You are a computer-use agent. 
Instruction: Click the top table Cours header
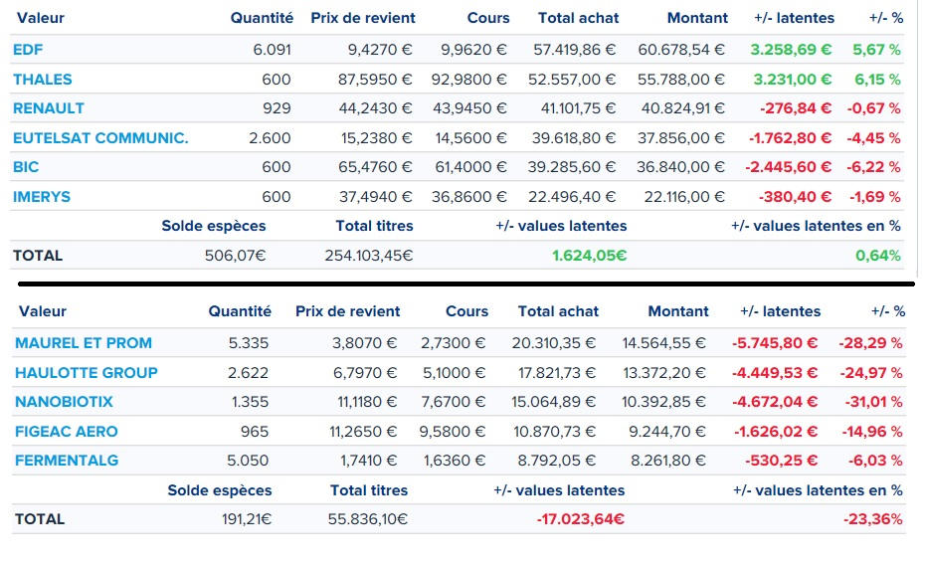488,18
